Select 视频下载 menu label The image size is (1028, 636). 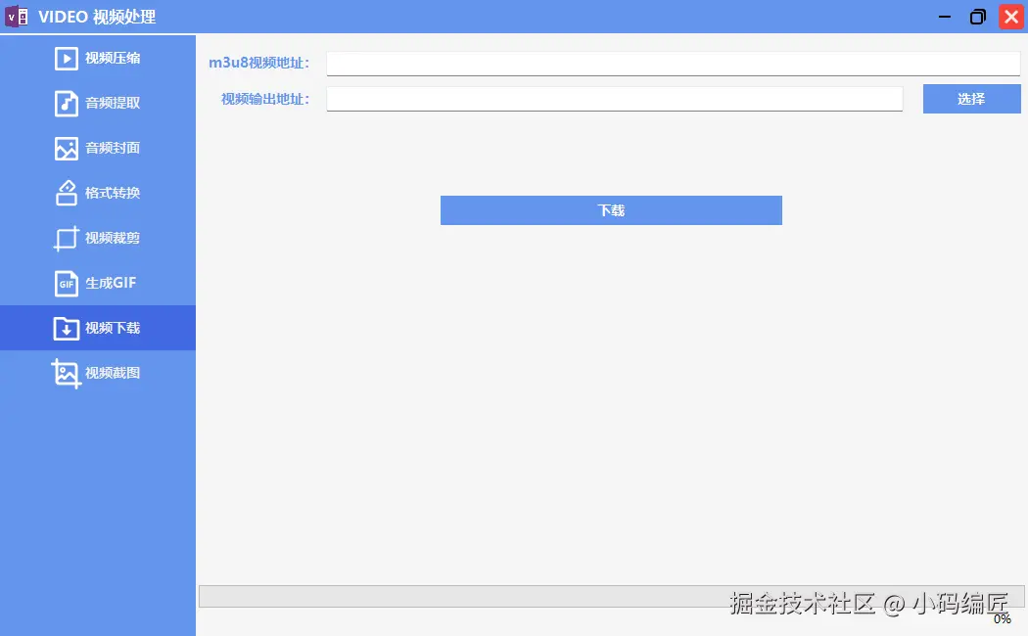point(113,328)
